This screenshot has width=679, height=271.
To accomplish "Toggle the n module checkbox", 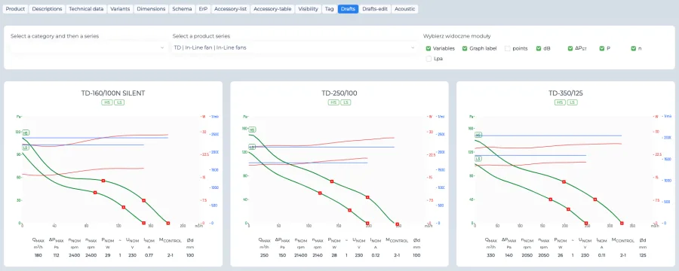I will click(x=634, y=48).
